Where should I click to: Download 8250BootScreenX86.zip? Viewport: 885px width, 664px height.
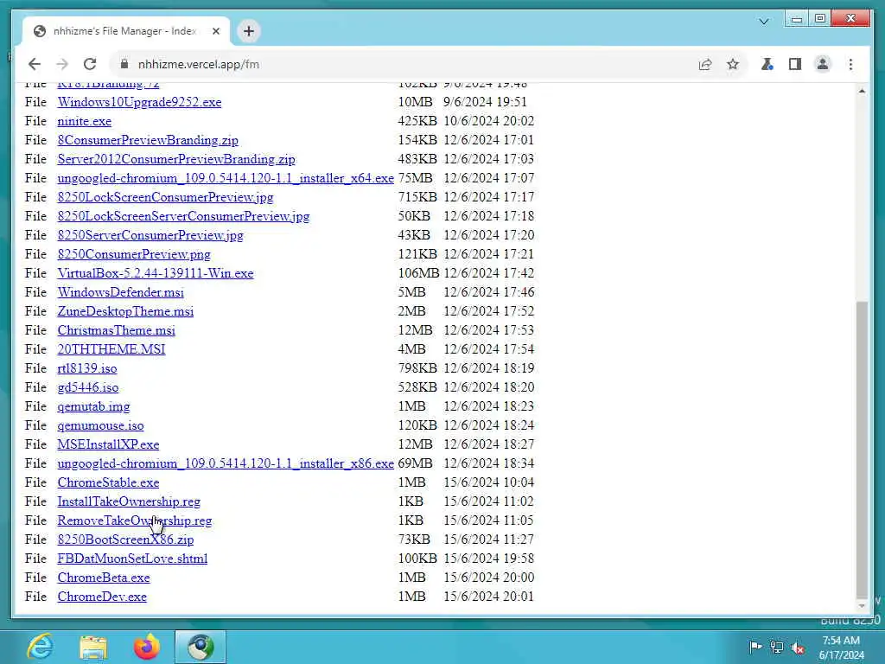tap(125, 539)
